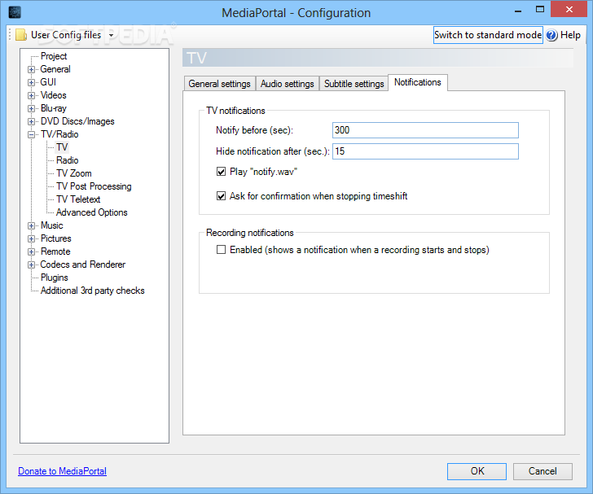Expand the DVD Discs/Images tree node
The width and height of the screenshot is (593, 494).
pos(32,121)
